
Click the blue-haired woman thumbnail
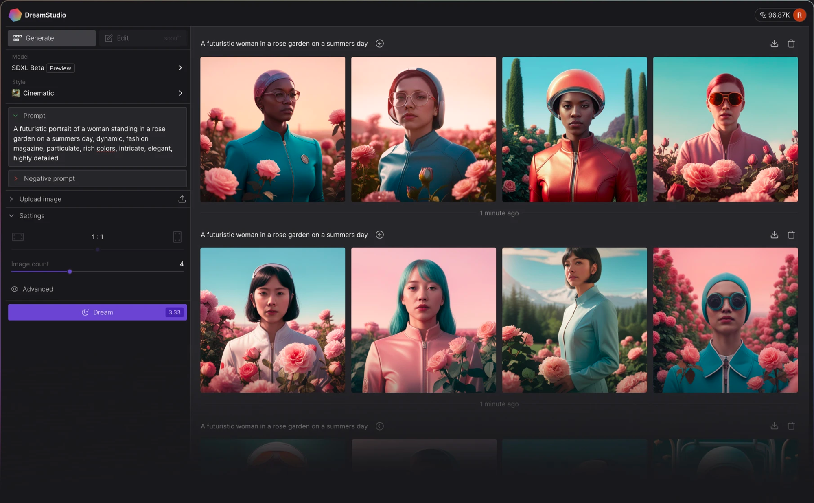point(423,320)
